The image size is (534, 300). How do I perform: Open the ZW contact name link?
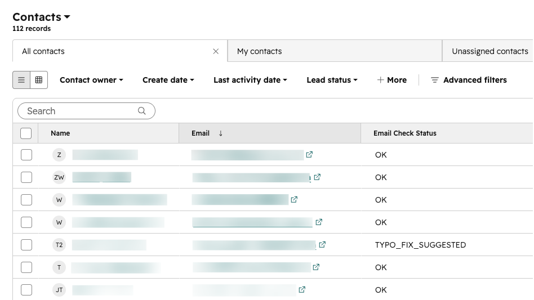click(x=101, y=177)
